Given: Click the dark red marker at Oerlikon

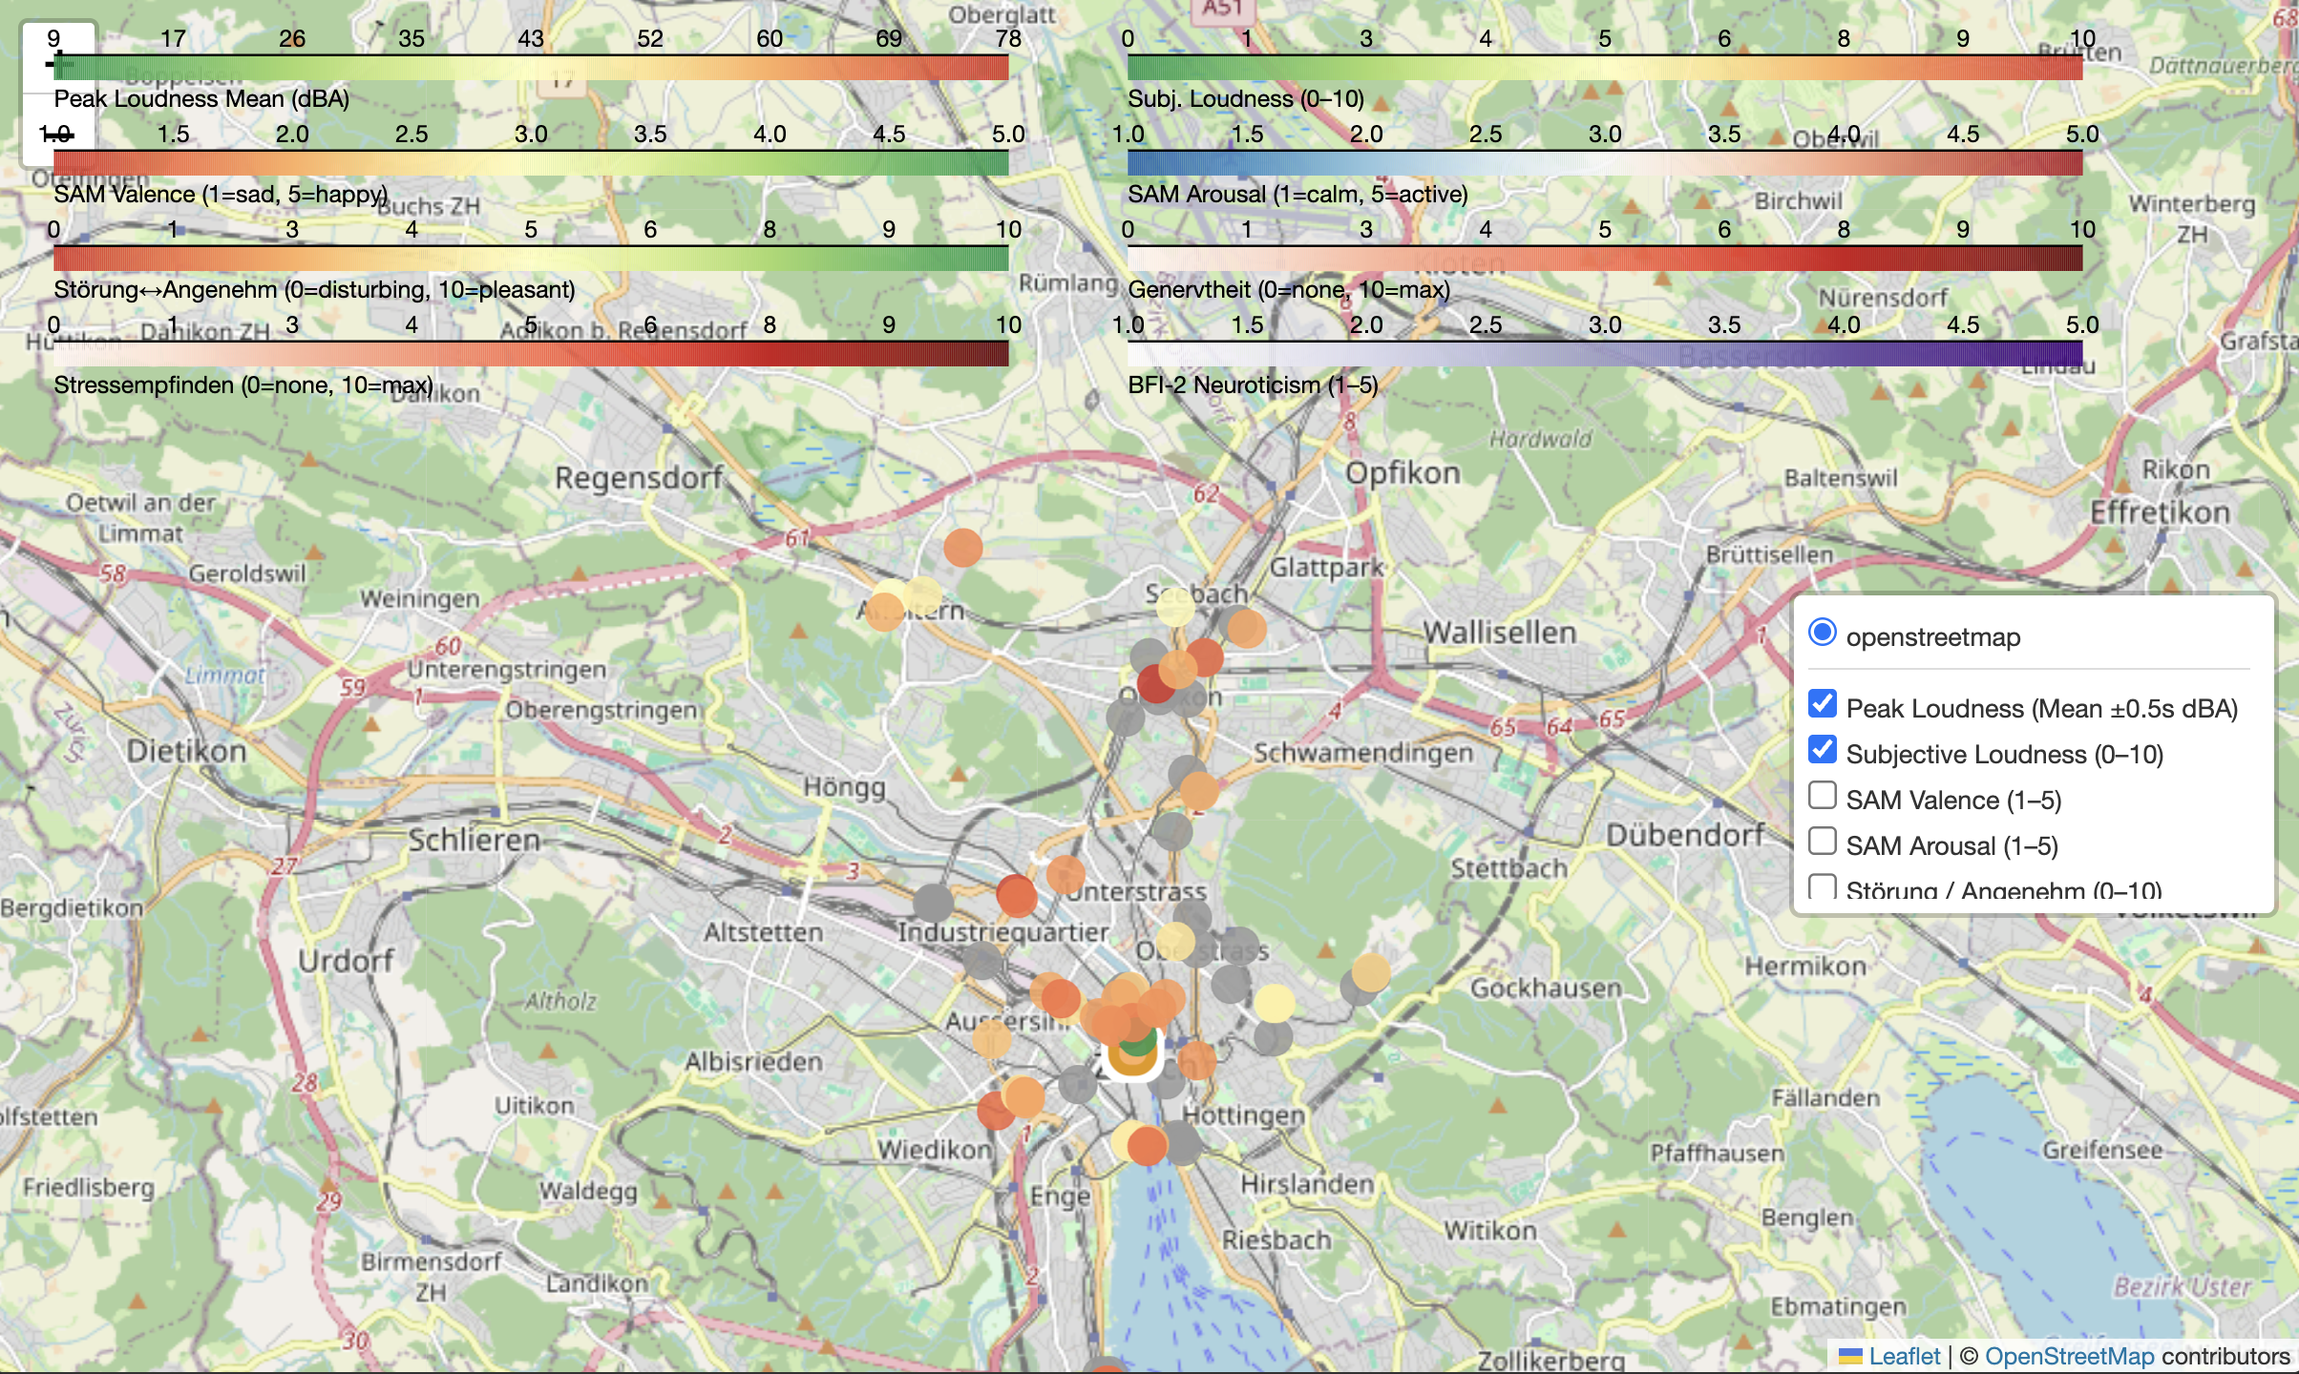Looking at the screenshot, I should (x=1156, y=683).
